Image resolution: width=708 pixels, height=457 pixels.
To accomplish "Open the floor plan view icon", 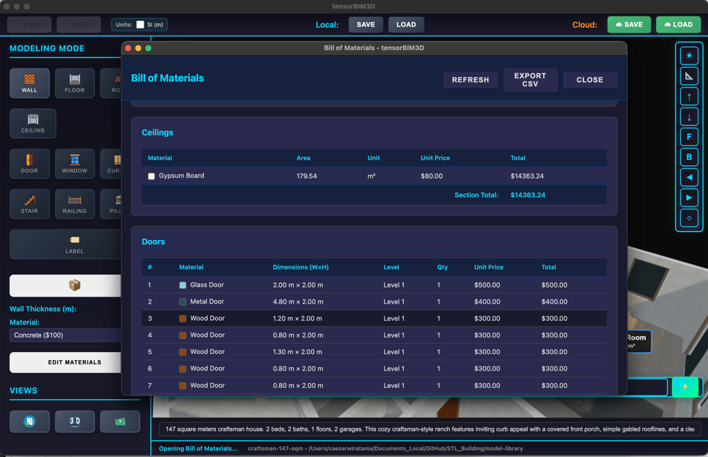I will coord(29,421).
